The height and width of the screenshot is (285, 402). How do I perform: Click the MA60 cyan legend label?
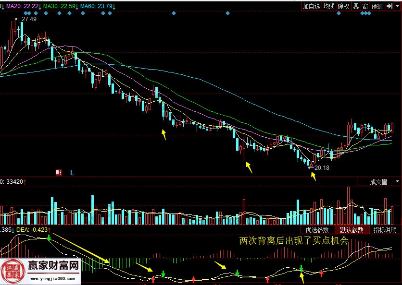tap(96, 6)
